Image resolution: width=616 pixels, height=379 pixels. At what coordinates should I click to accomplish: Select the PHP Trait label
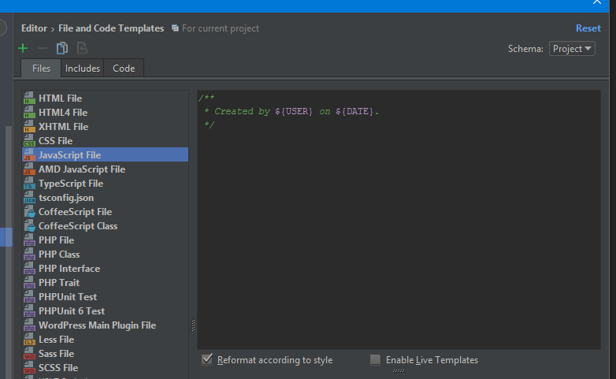coord(59,282)
